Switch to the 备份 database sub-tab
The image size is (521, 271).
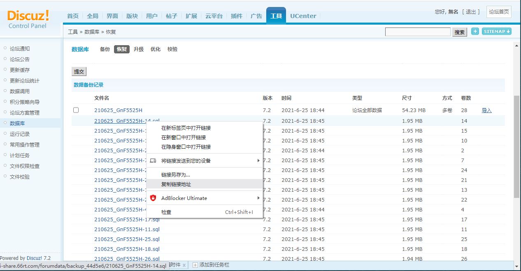[105, 49]
